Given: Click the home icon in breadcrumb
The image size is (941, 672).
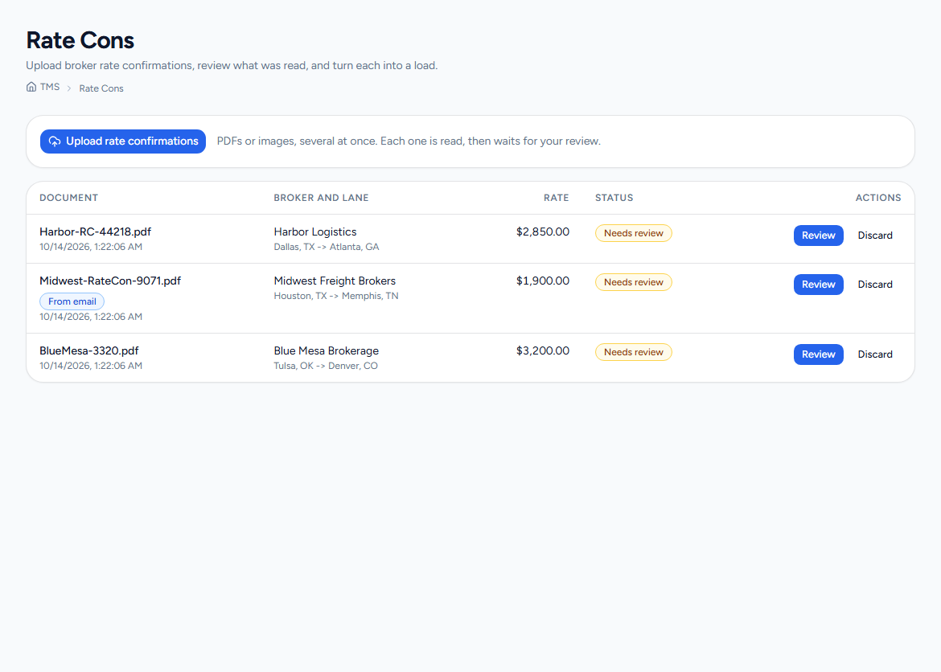Looking at the screenshot, I should tap(31, 87).
